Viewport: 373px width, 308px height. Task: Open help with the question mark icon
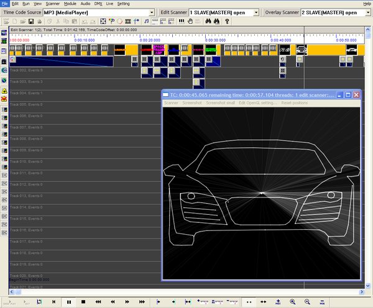[227, 21]
